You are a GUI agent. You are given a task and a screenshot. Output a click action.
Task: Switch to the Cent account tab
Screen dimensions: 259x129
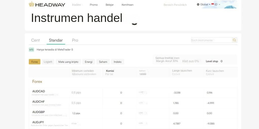[35, 40]
